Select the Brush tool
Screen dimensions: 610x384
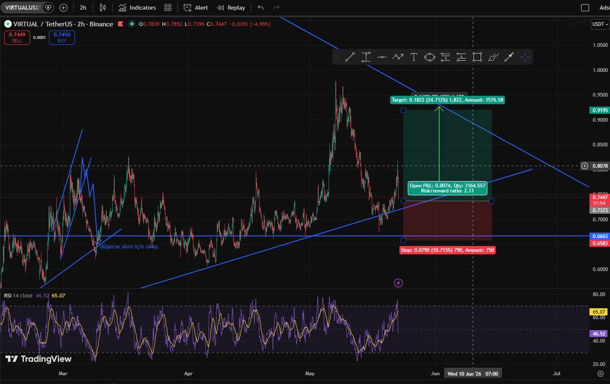[493, 57]
